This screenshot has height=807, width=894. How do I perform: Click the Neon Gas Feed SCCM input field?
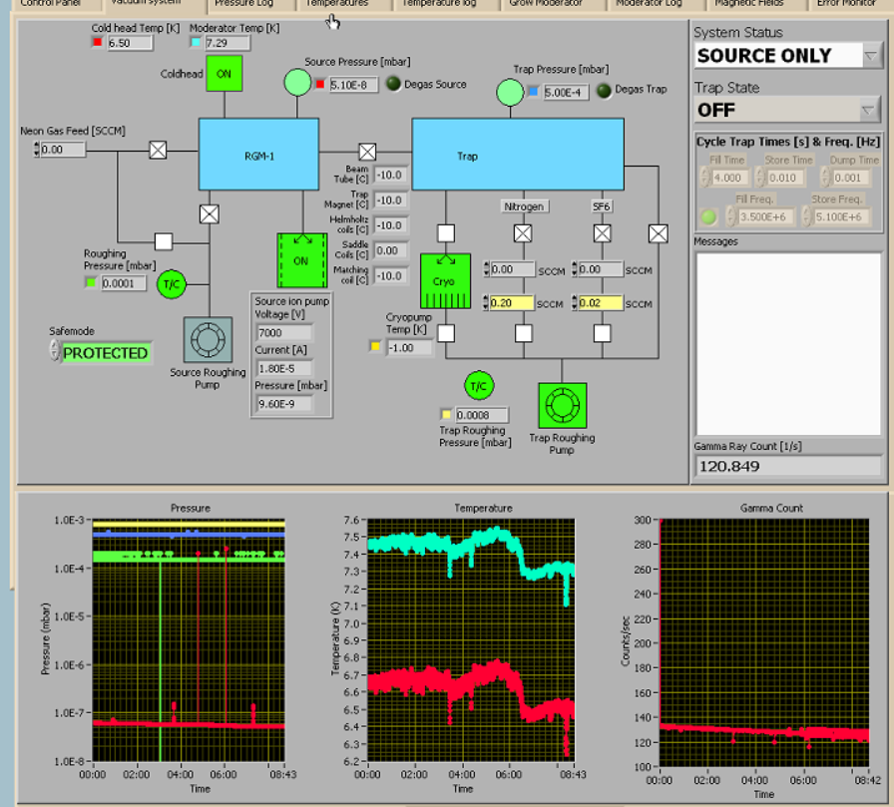tap(64, 150)
